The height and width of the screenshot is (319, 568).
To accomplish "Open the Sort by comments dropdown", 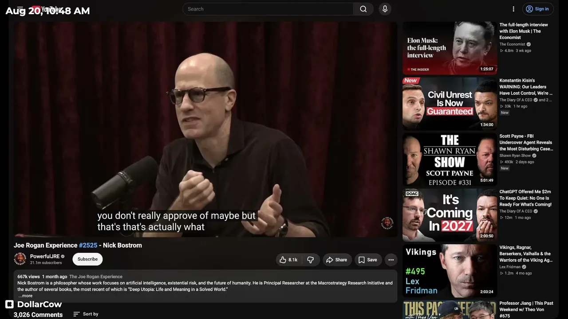I will click(86, 314).
